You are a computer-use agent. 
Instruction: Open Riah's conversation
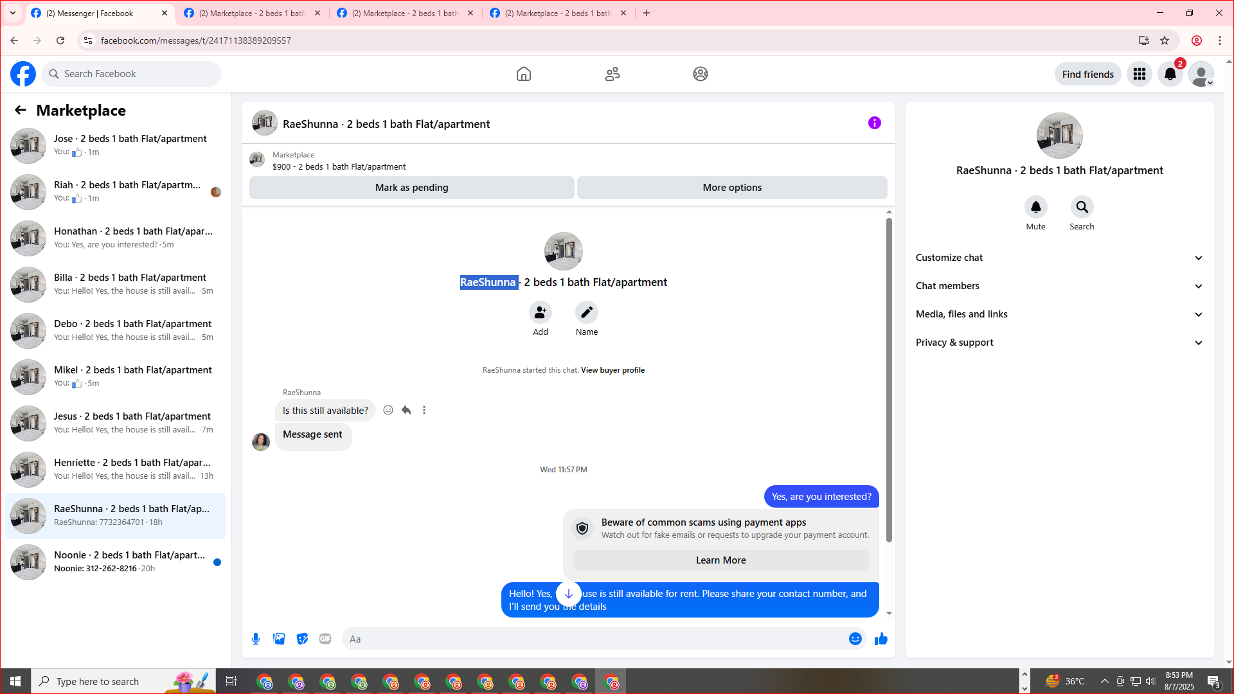coord(116,191)
